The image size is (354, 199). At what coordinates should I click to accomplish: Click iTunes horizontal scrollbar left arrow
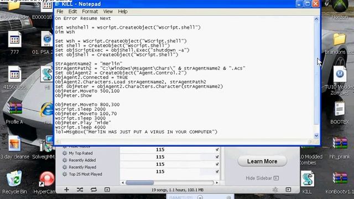pos(123,182)
